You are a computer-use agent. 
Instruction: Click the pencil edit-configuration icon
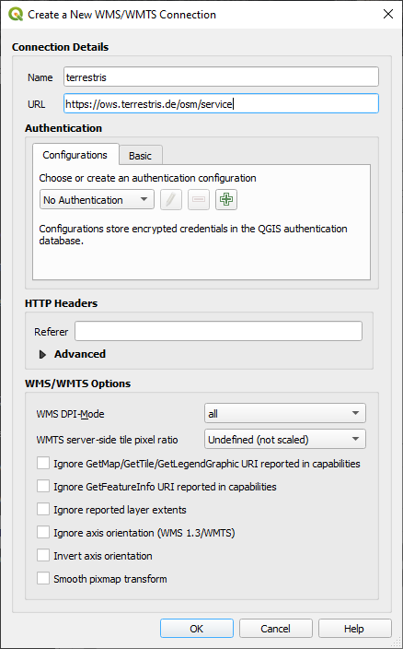[171, 200]
